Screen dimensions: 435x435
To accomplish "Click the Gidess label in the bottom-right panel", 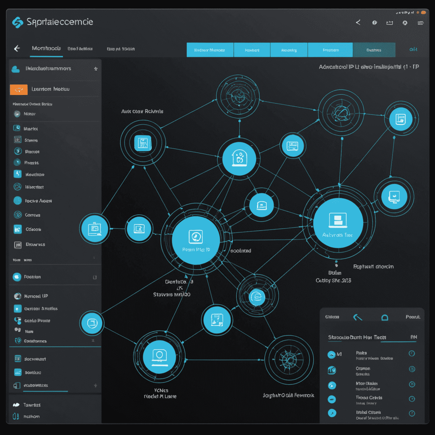I will (x=332, y=317).
